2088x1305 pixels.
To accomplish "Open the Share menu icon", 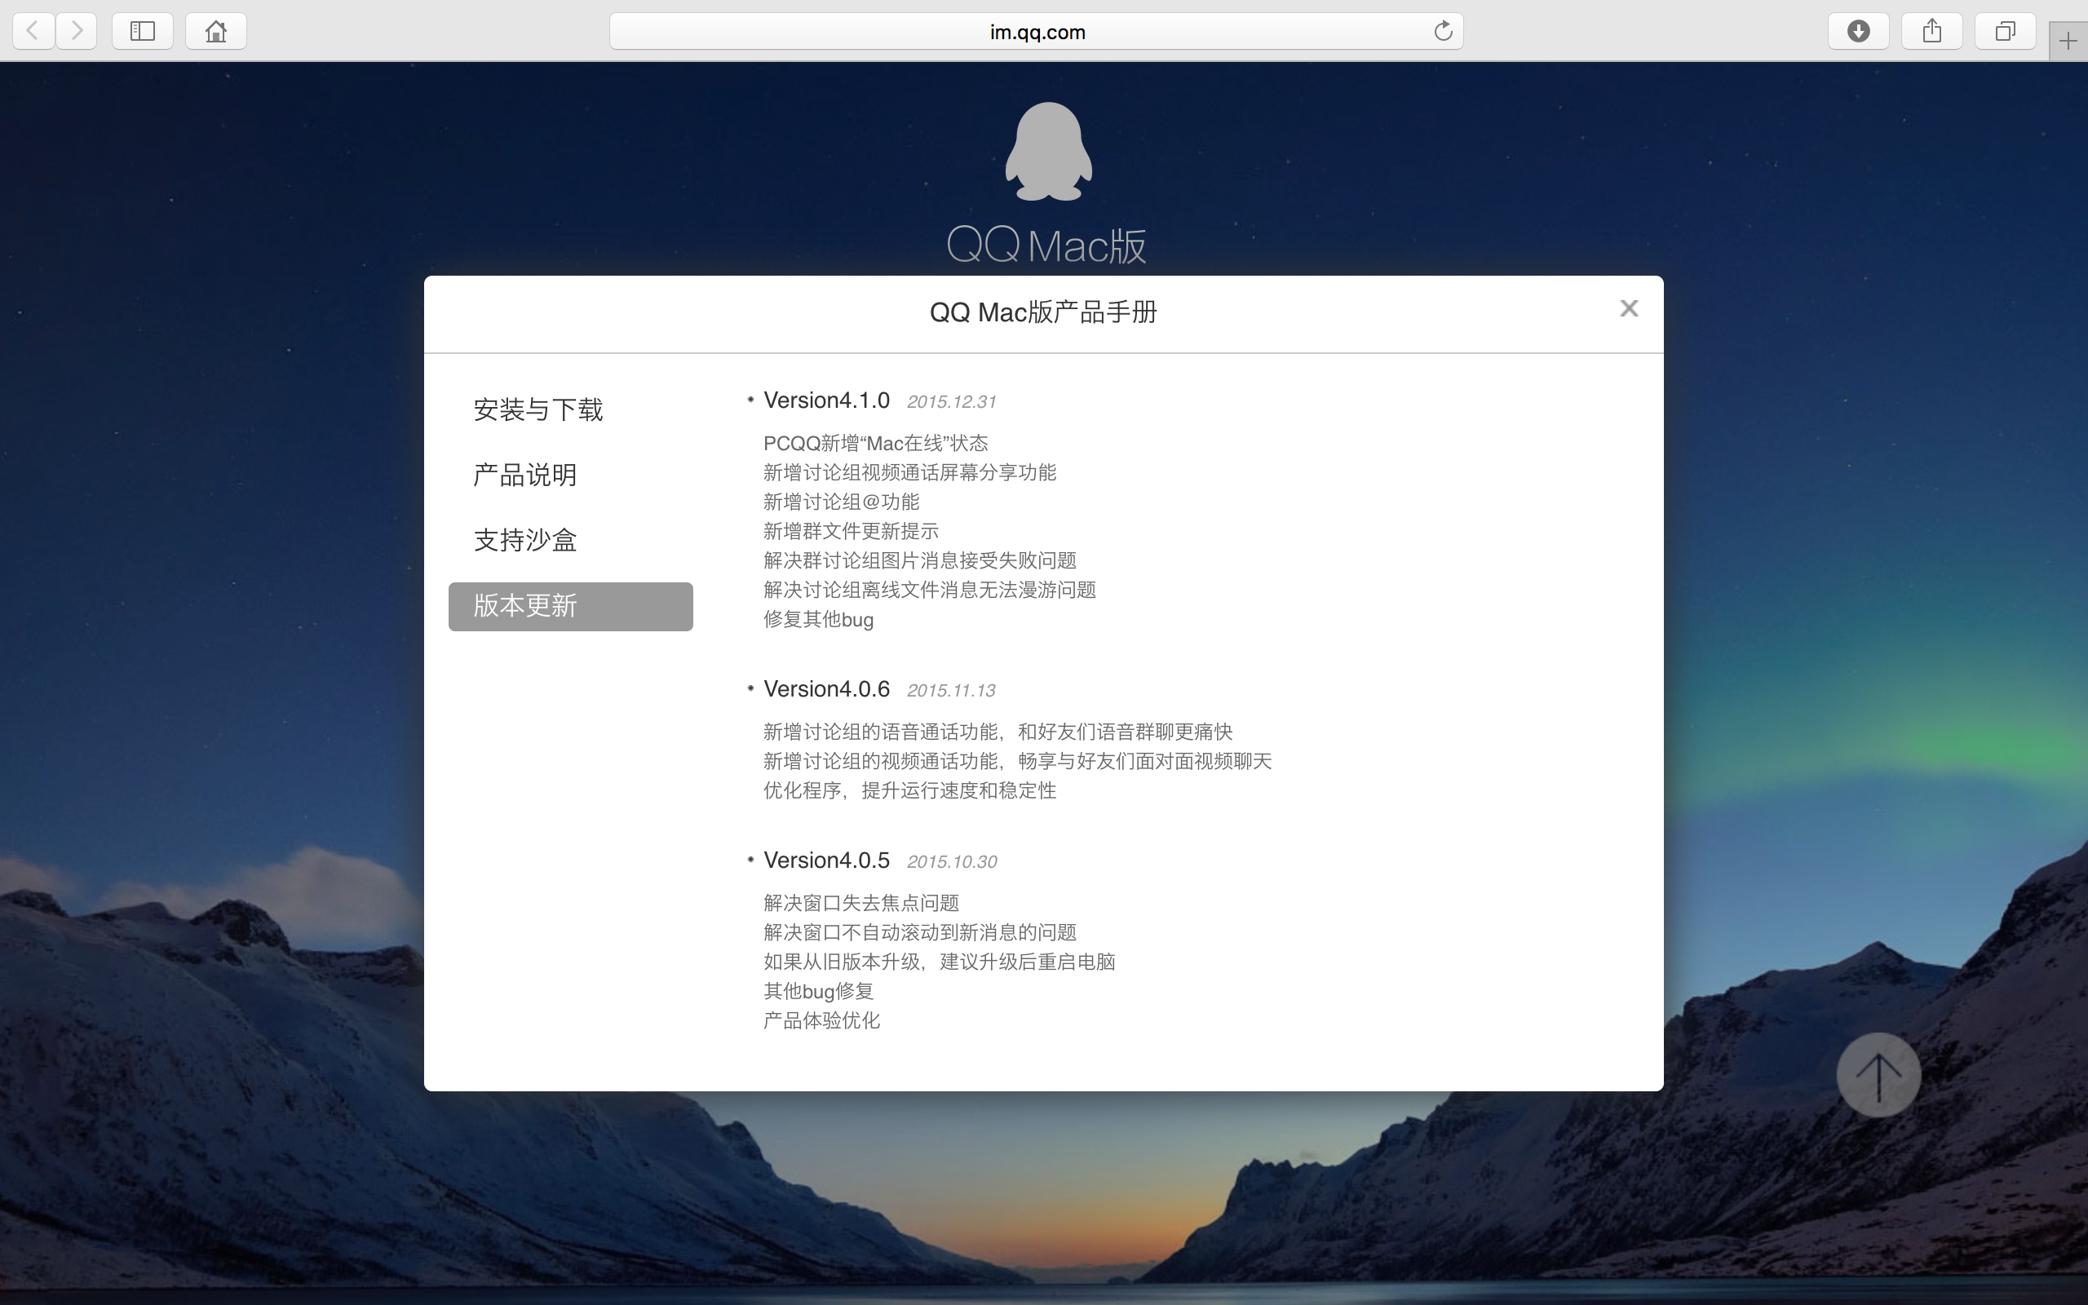I will 1932,30.
